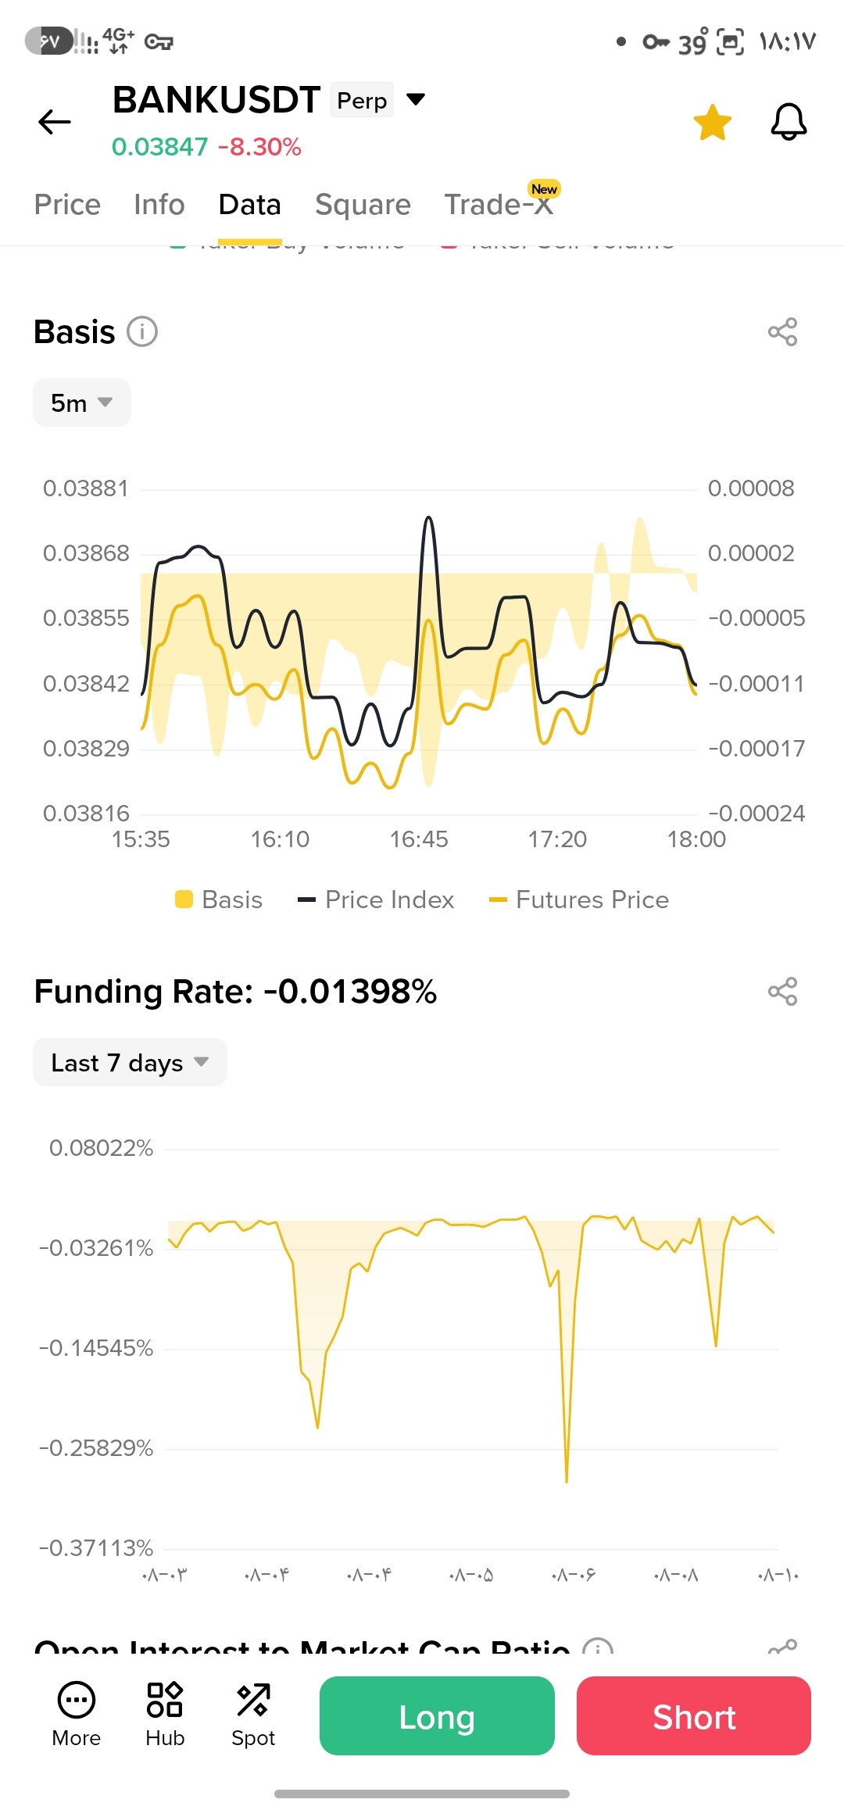
Task: Open BANKUSDT Perp pair selector arrow
Action: (x=416, y=99)
